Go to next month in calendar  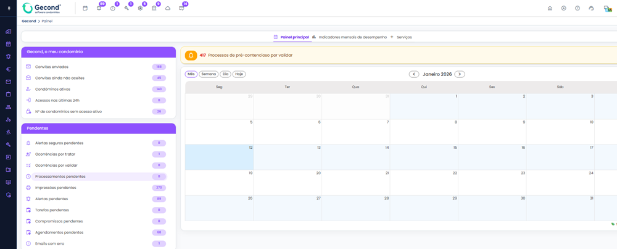(x=460, y=74)
